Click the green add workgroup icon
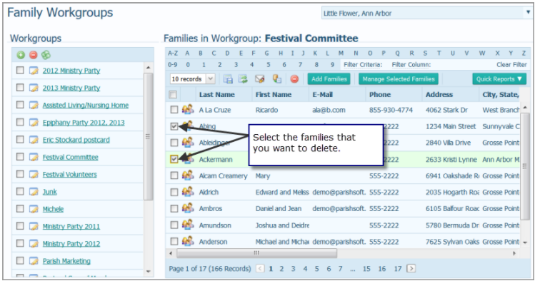 pos(21,54)
